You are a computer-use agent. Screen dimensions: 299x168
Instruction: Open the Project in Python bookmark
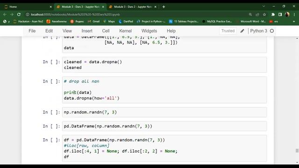[151, 21]
